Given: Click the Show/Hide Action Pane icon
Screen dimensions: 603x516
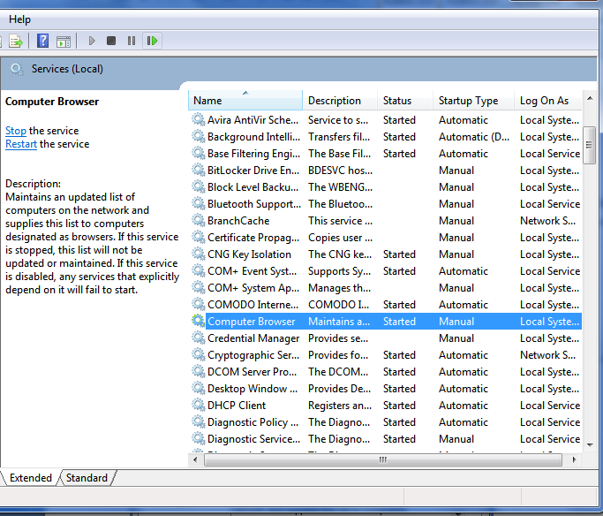Looking at the screenshot, I should pyautogui.click(x=63, y=41).
